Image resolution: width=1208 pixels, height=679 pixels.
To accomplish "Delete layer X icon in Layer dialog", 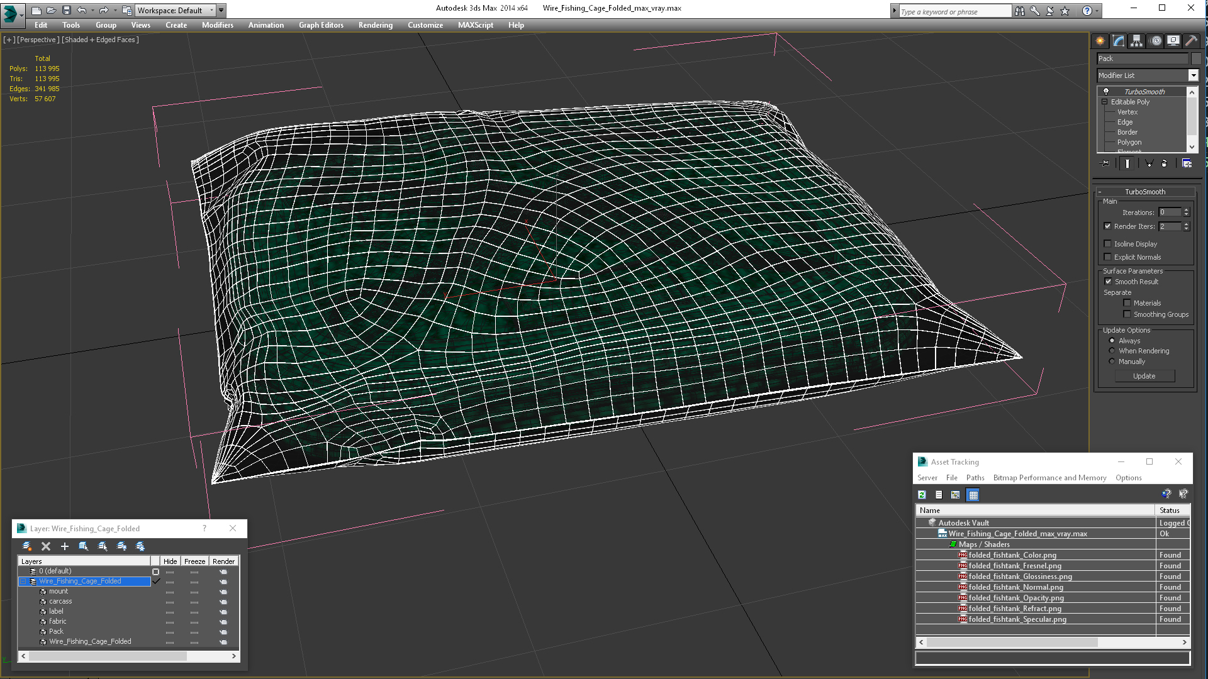I will coord(46,546).
